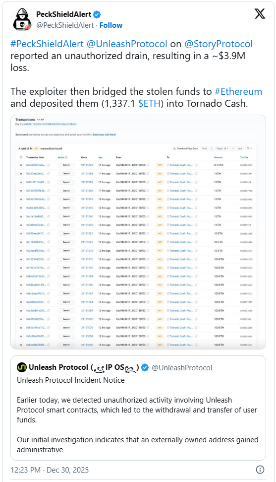Open the Etherscan transactions screenshot
The height and width of the screenshot is (482, 276).
pyautogui.click(x=138, y=232)
